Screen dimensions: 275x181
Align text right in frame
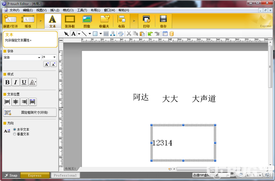pyautogui.click(x=24, y=102)
